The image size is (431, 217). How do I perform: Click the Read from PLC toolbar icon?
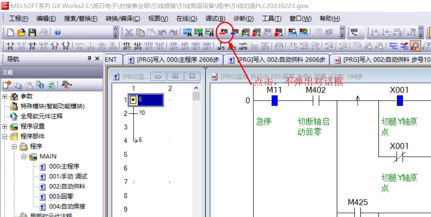pyautogui.click(x=234, y=32)
